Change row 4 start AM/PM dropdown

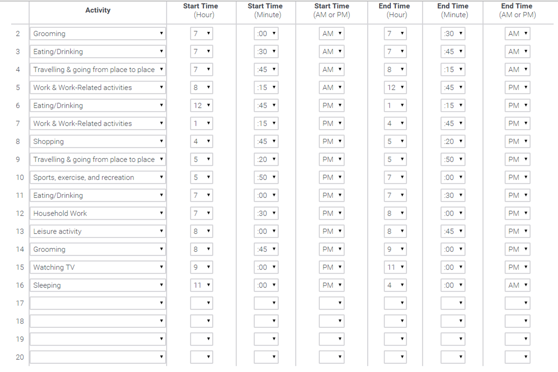[331, 70]
